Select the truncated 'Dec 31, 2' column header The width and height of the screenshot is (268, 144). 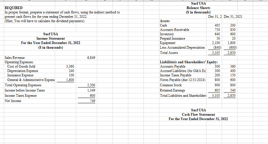coord(215,17)
